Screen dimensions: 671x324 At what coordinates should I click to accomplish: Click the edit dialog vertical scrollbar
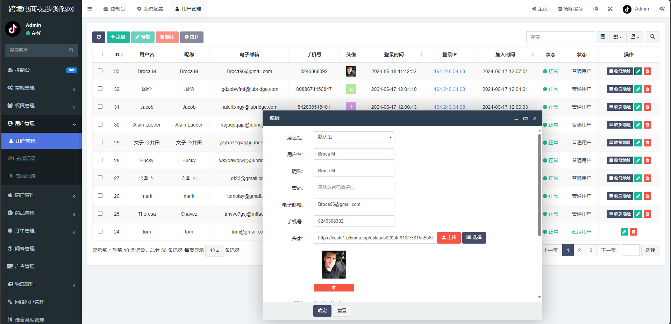tap(540, 185)
